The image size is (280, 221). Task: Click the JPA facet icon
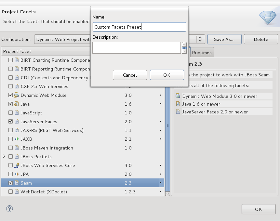coord(17,174)
